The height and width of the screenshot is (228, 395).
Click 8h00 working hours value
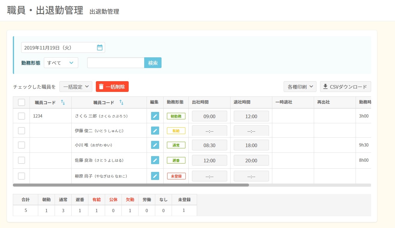[x=364, y=160]
